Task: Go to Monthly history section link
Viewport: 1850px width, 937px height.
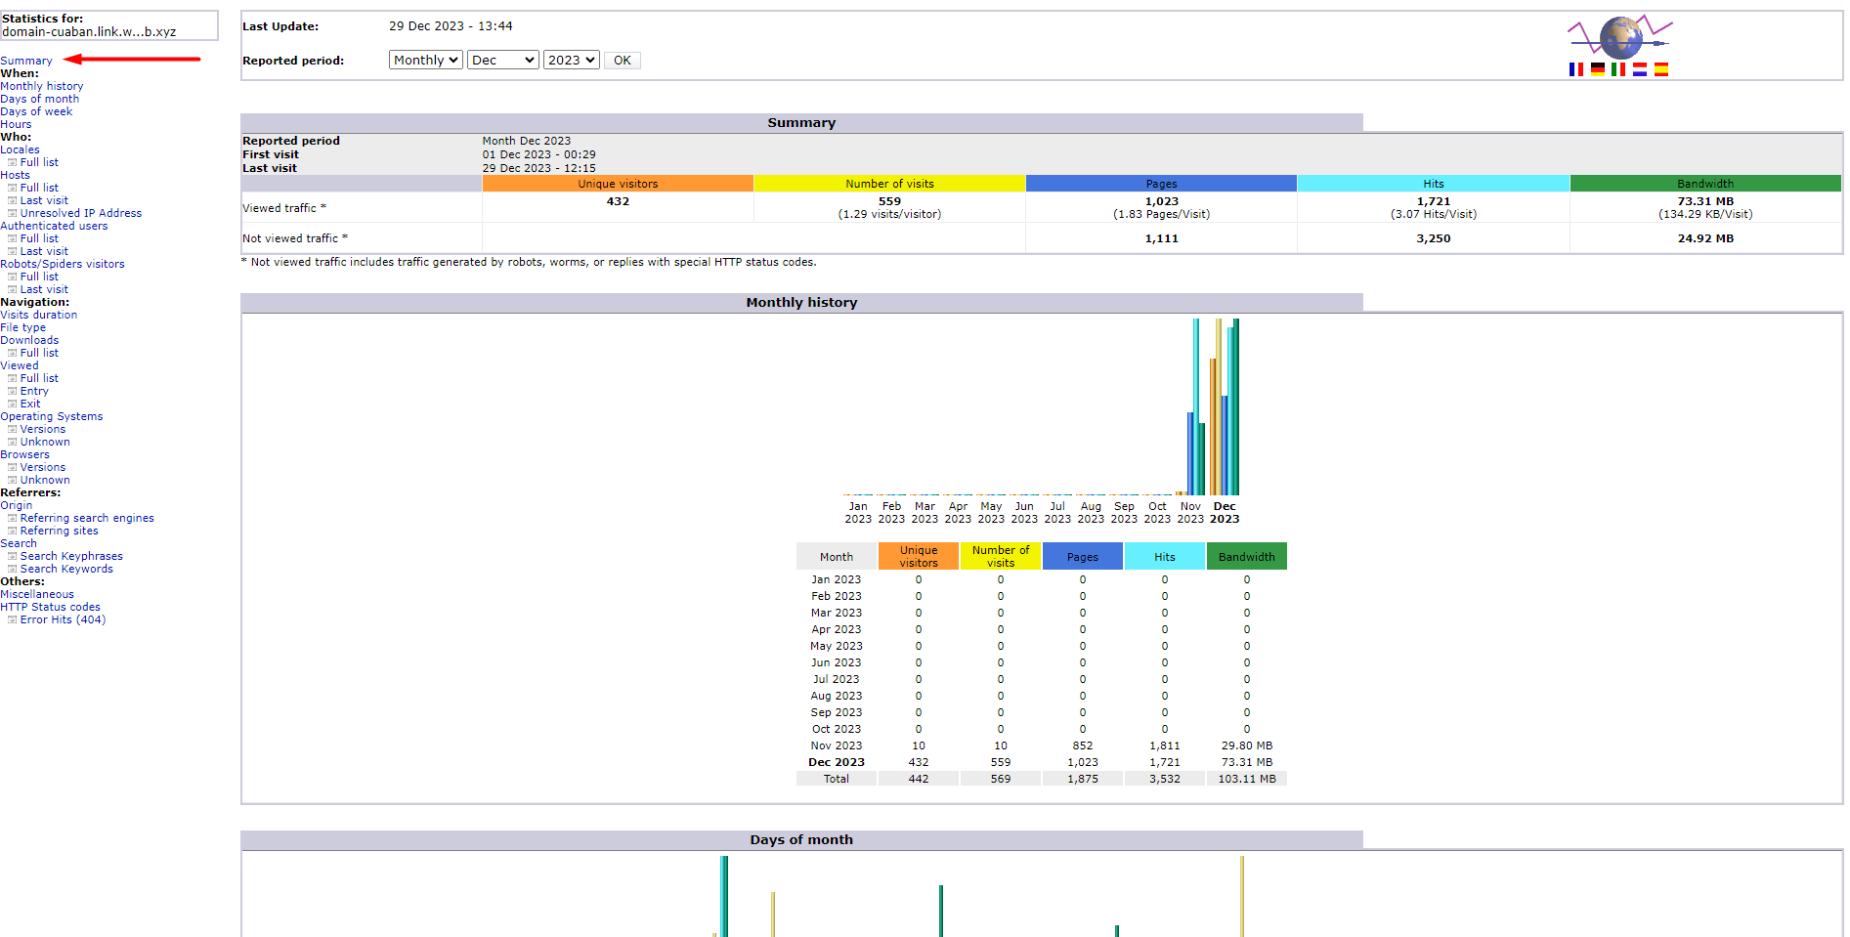Action: click(42, 86)
